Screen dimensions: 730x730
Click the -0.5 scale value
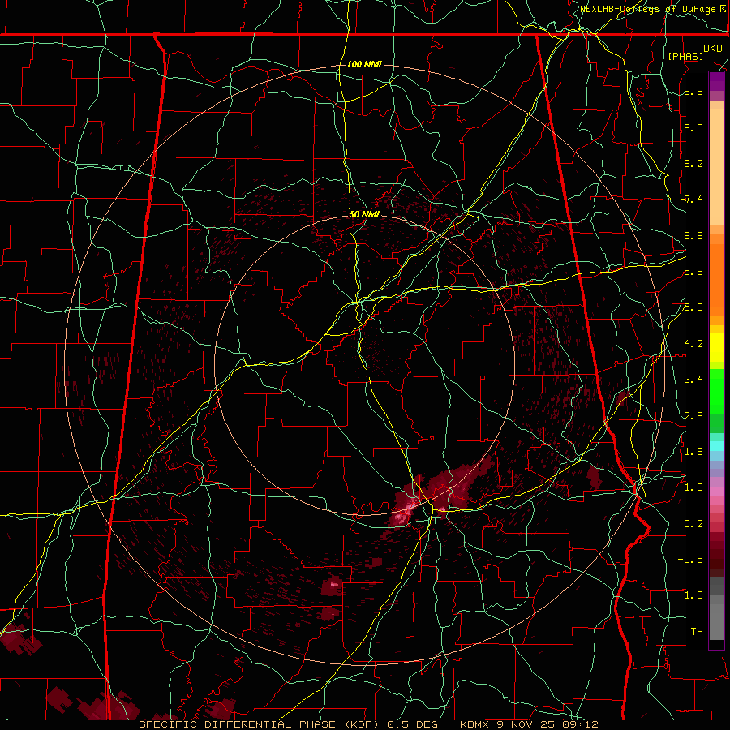[x=690, y=559]
